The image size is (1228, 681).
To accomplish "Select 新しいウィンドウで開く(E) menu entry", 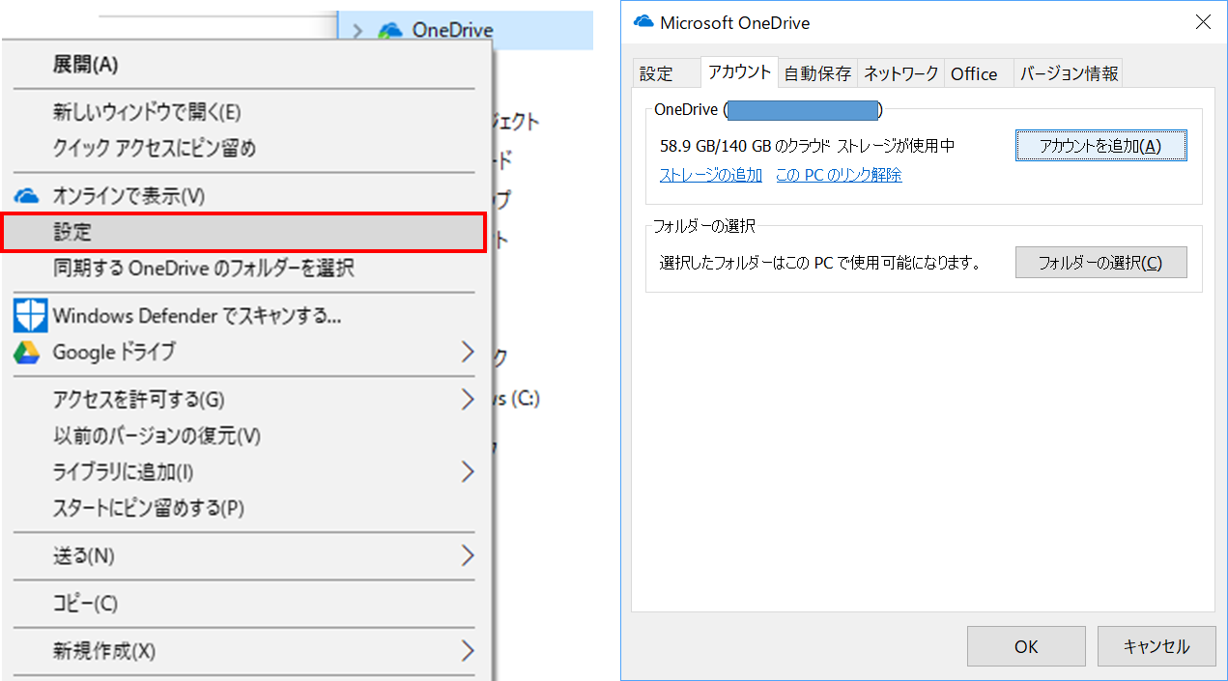I will tap(243, 113).
